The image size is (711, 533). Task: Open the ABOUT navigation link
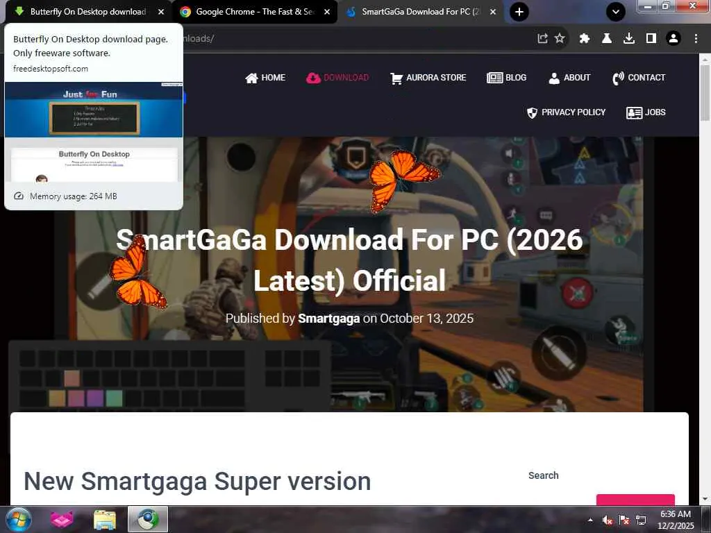(x=569, y=78)
